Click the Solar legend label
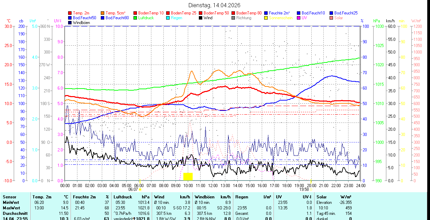The image size is (430, 220). [338, 18]
